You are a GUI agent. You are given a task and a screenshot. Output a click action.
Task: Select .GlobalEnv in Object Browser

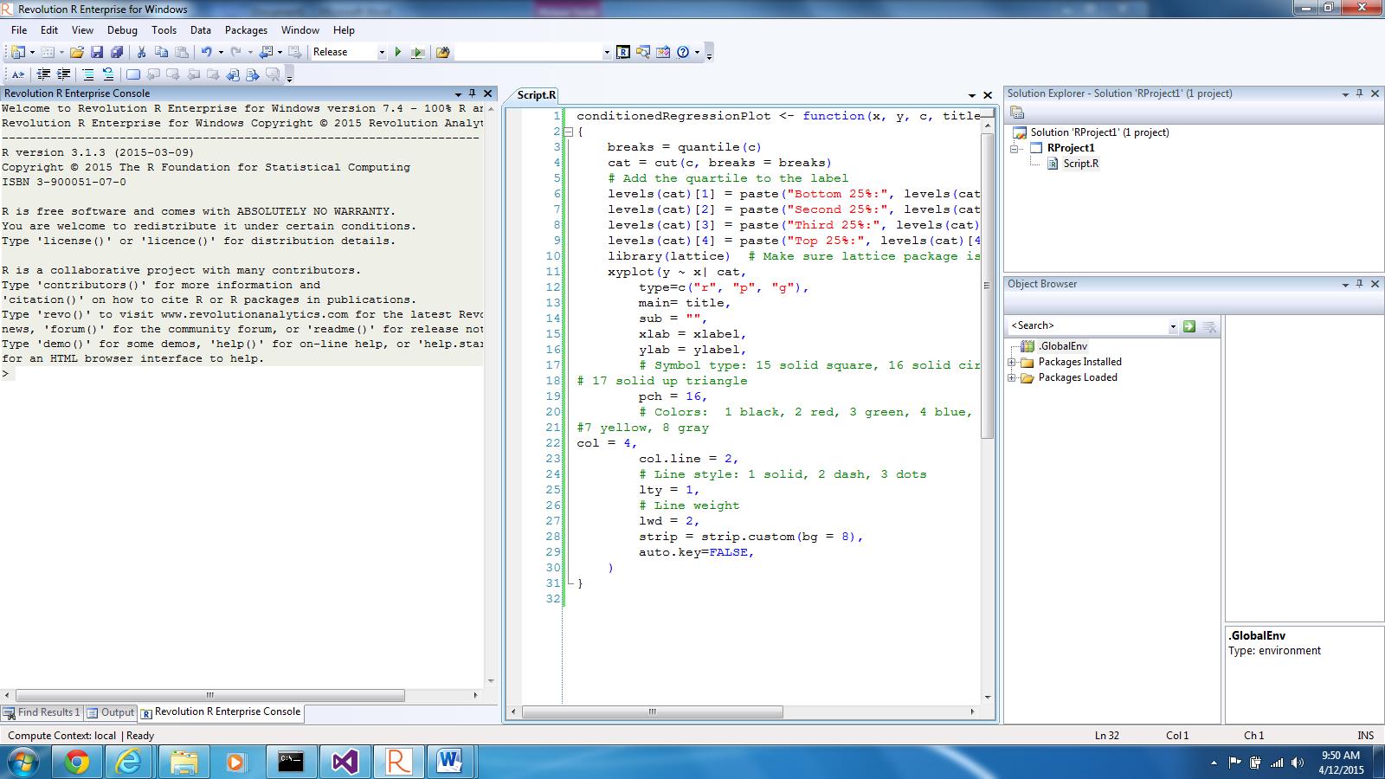[1062, 346]
